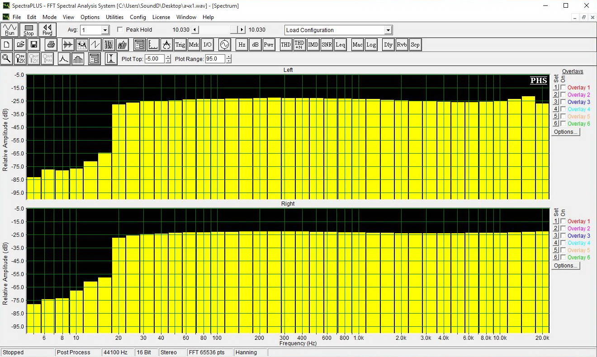Screen dimensions: 597x357
Task: Click Plot Top spinner up arrow
Action: (x=168, y=56)
